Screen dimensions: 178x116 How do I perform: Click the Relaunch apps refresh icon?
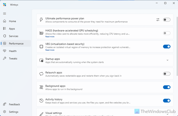41,74
